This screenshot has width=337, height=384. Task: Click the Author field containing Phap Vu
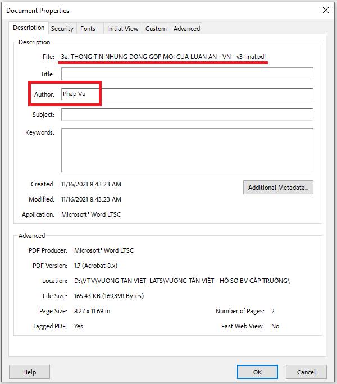coord(187,94)
